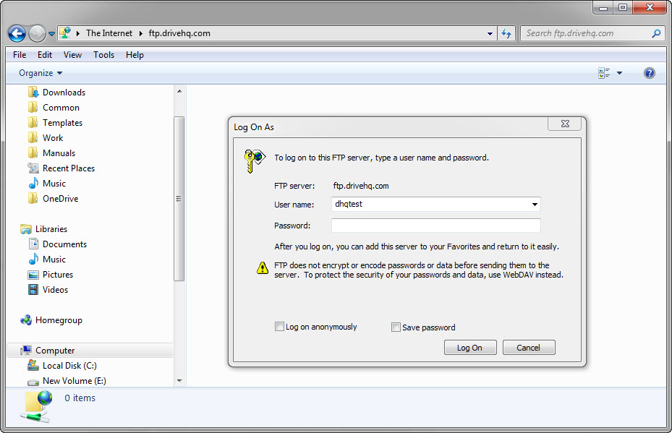Expand the User name dropdown list

tap(535, 205)
